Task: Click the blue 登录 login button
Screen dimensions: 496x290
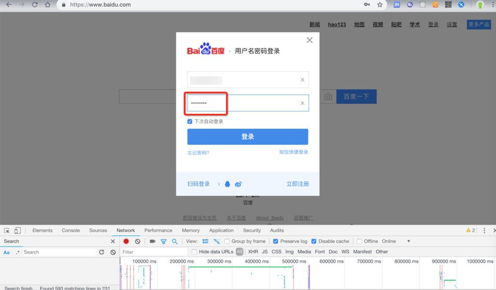Action: 248,137
